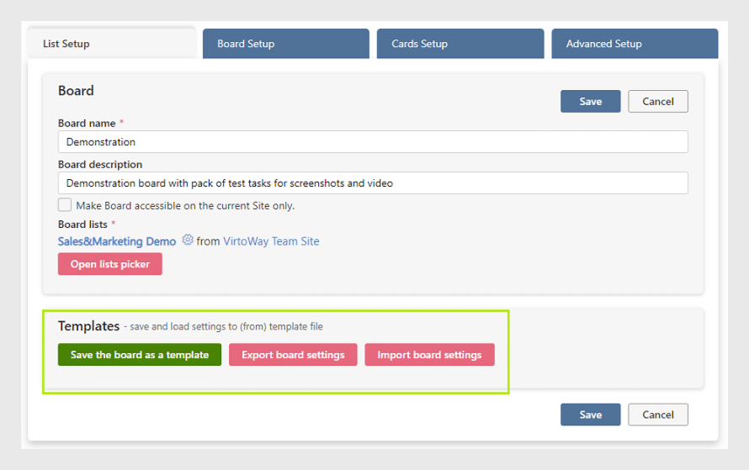Click the top Cancel button in Board section
The height and width of the screenshot is (470, 749).
tap(658, 101)
